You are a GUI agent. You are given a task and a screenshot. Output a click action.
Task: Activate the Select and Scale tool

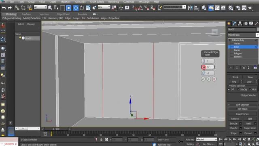pos(88,8)
